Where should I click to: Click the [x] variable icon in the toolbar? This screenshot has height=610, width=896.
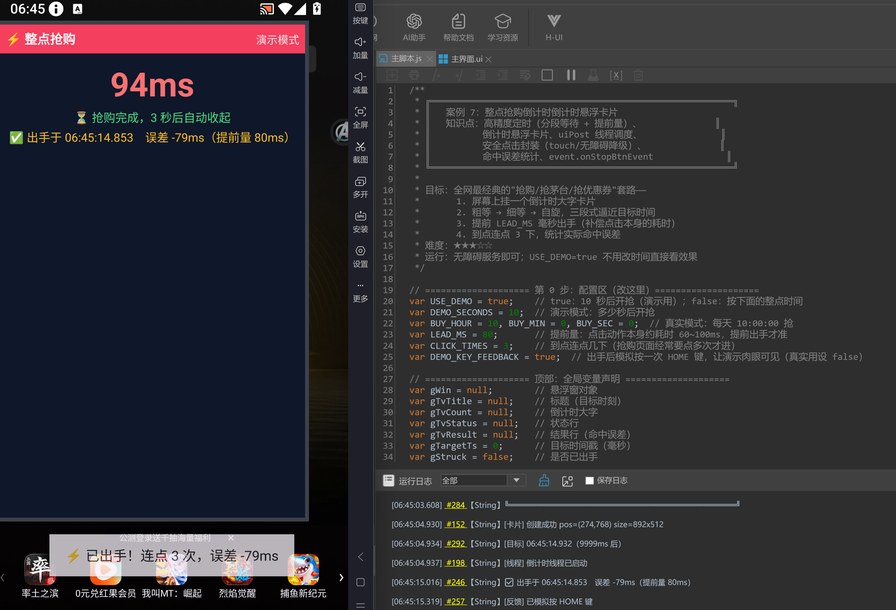pos(616,75)
